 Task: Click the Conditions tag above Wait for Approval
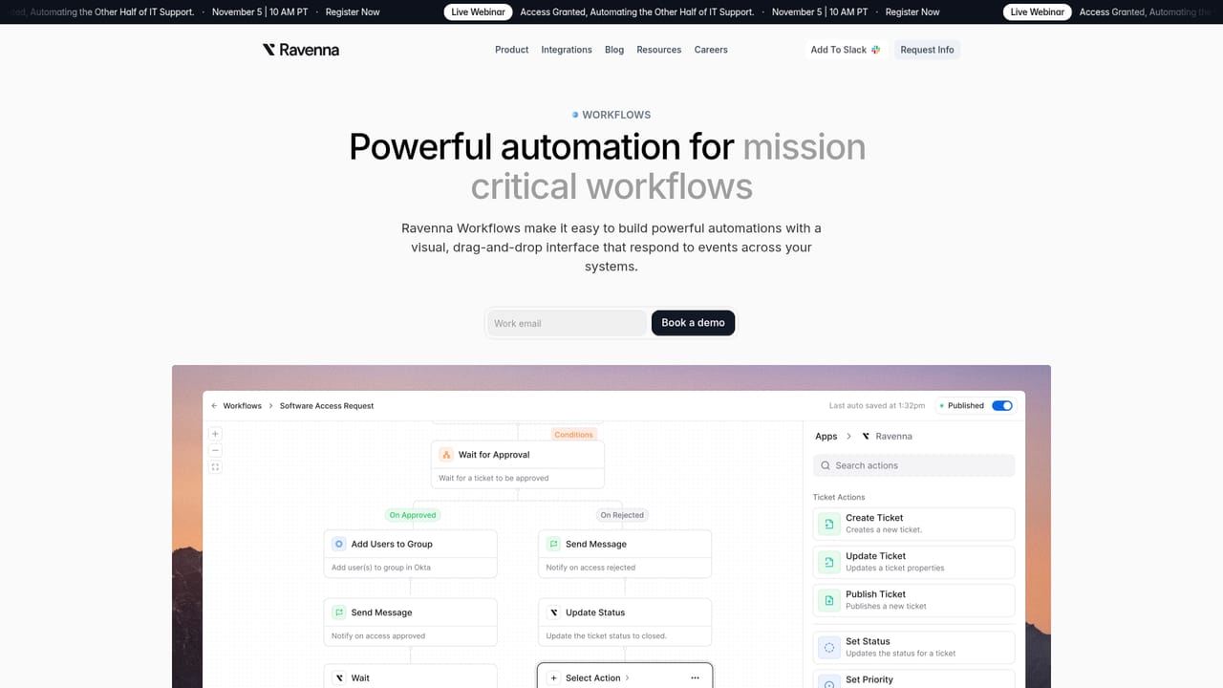[x=574, y=435]
